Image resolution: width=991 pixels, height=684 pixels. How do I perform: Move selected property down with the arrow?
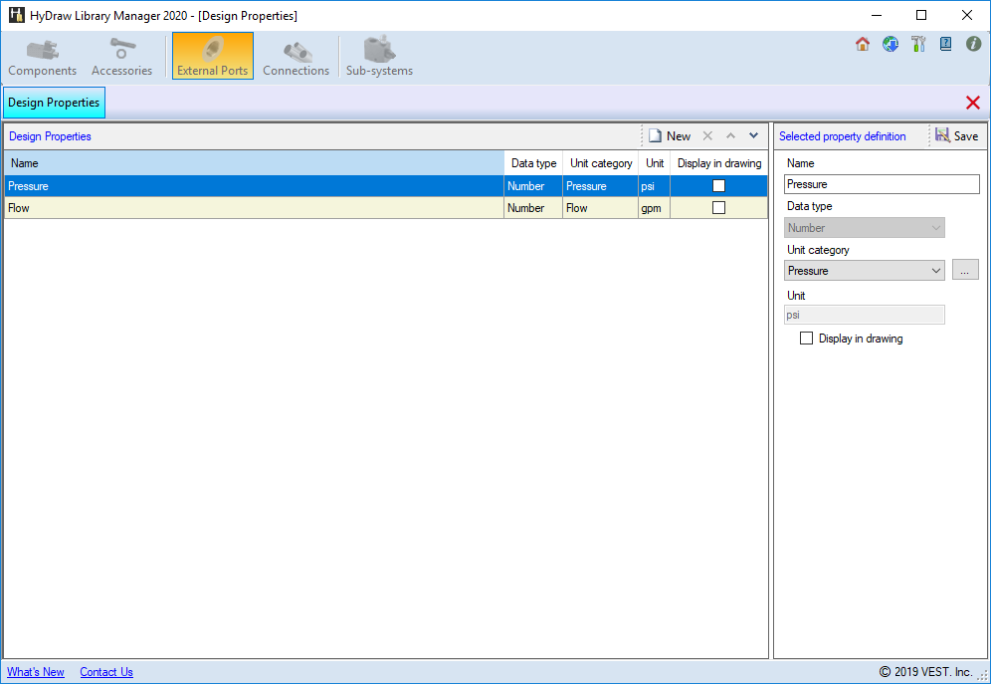[753, 135]
